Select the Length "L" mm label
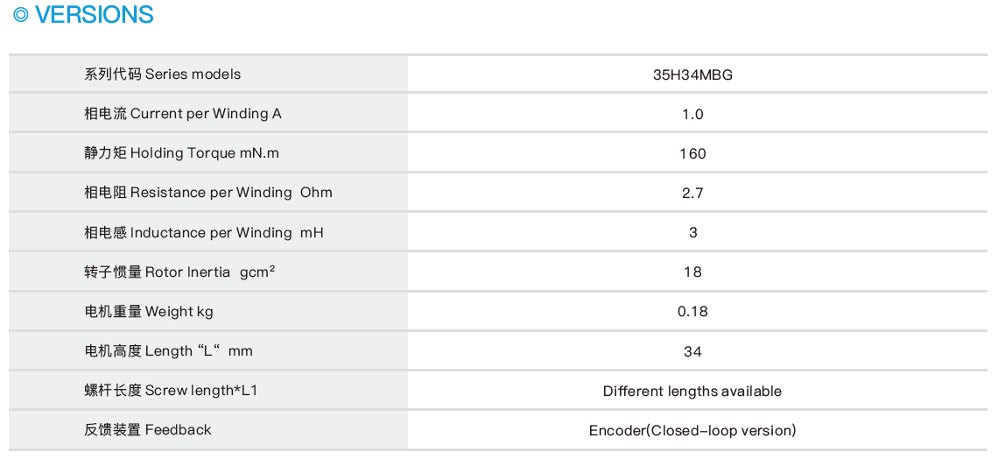Screen dimensions: 1005x459 168,351
